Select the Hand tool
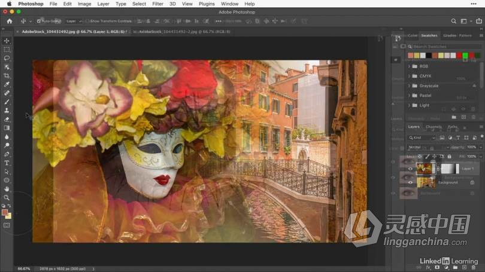The height and width of the screenshot is (272, 485). click(x=7, y=189)
